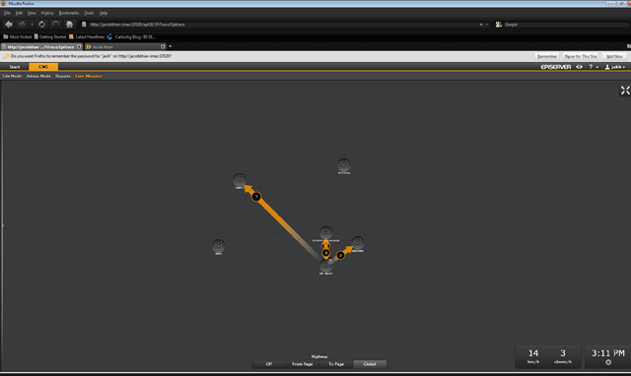Click the eye icon beside EPiServer logo
Screen dimensions: 631x376
579,67
